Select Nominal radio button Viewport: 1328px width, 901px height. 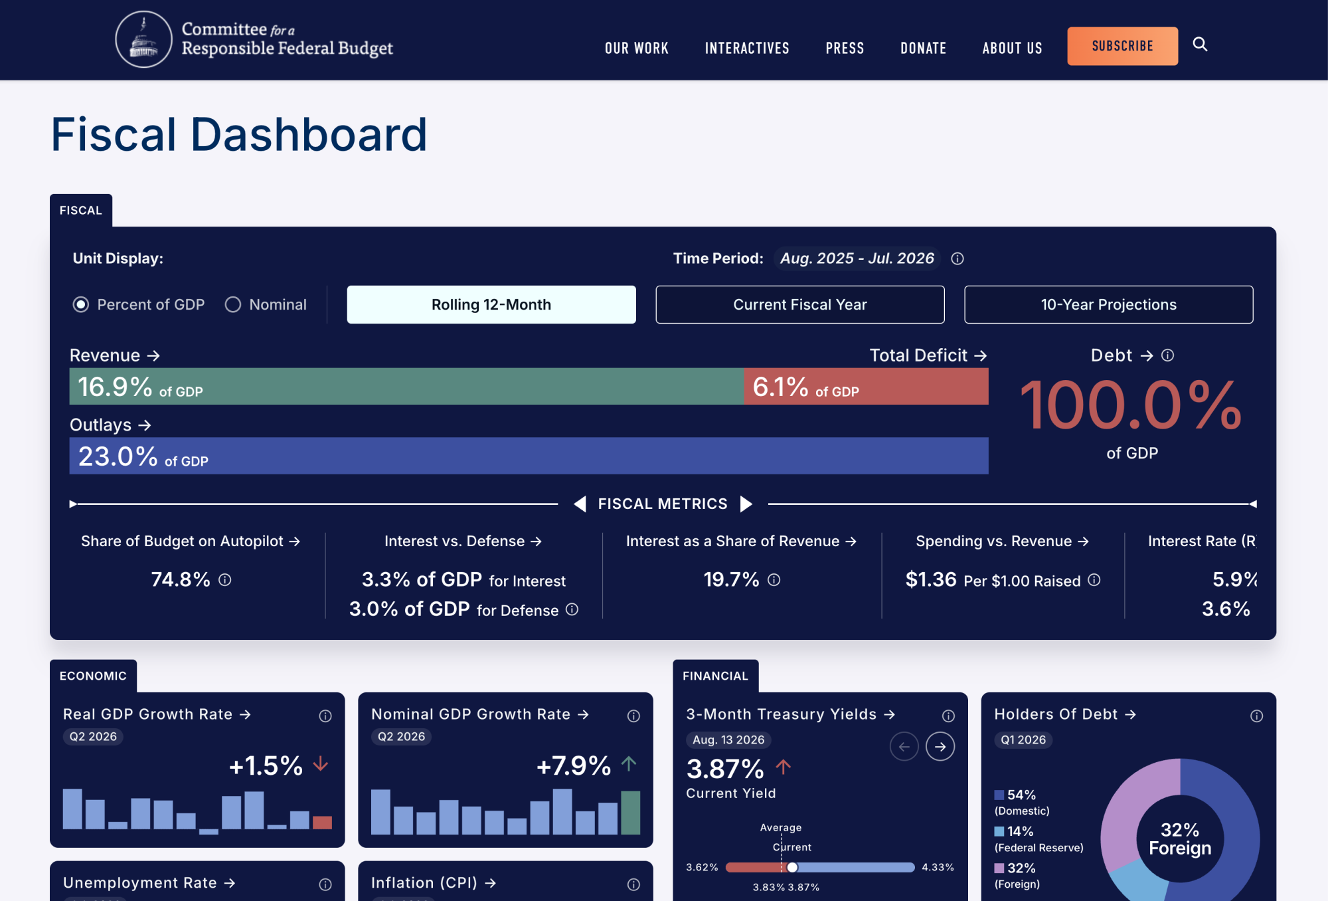pos(233,305)
